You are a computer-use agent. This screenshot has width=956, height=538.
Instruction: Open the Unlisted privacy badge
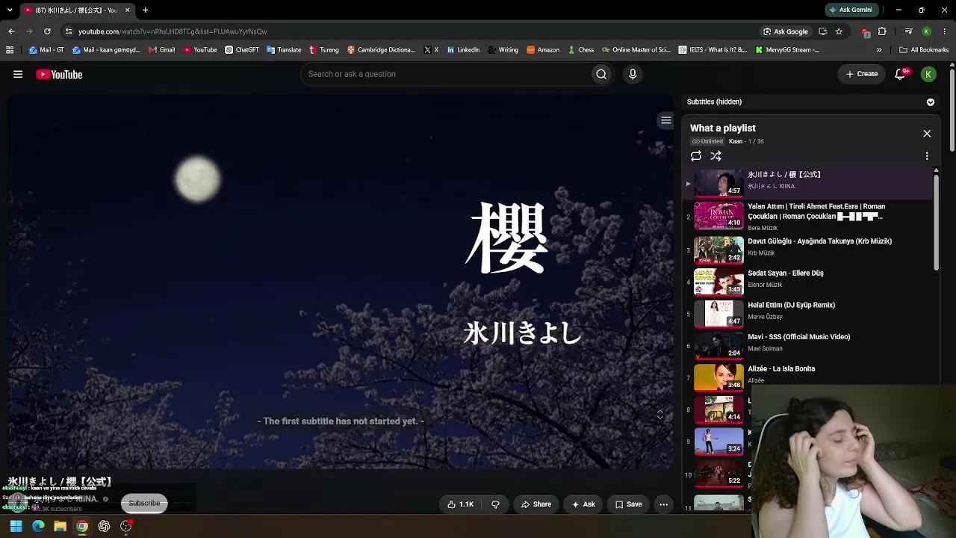point(707,141)
